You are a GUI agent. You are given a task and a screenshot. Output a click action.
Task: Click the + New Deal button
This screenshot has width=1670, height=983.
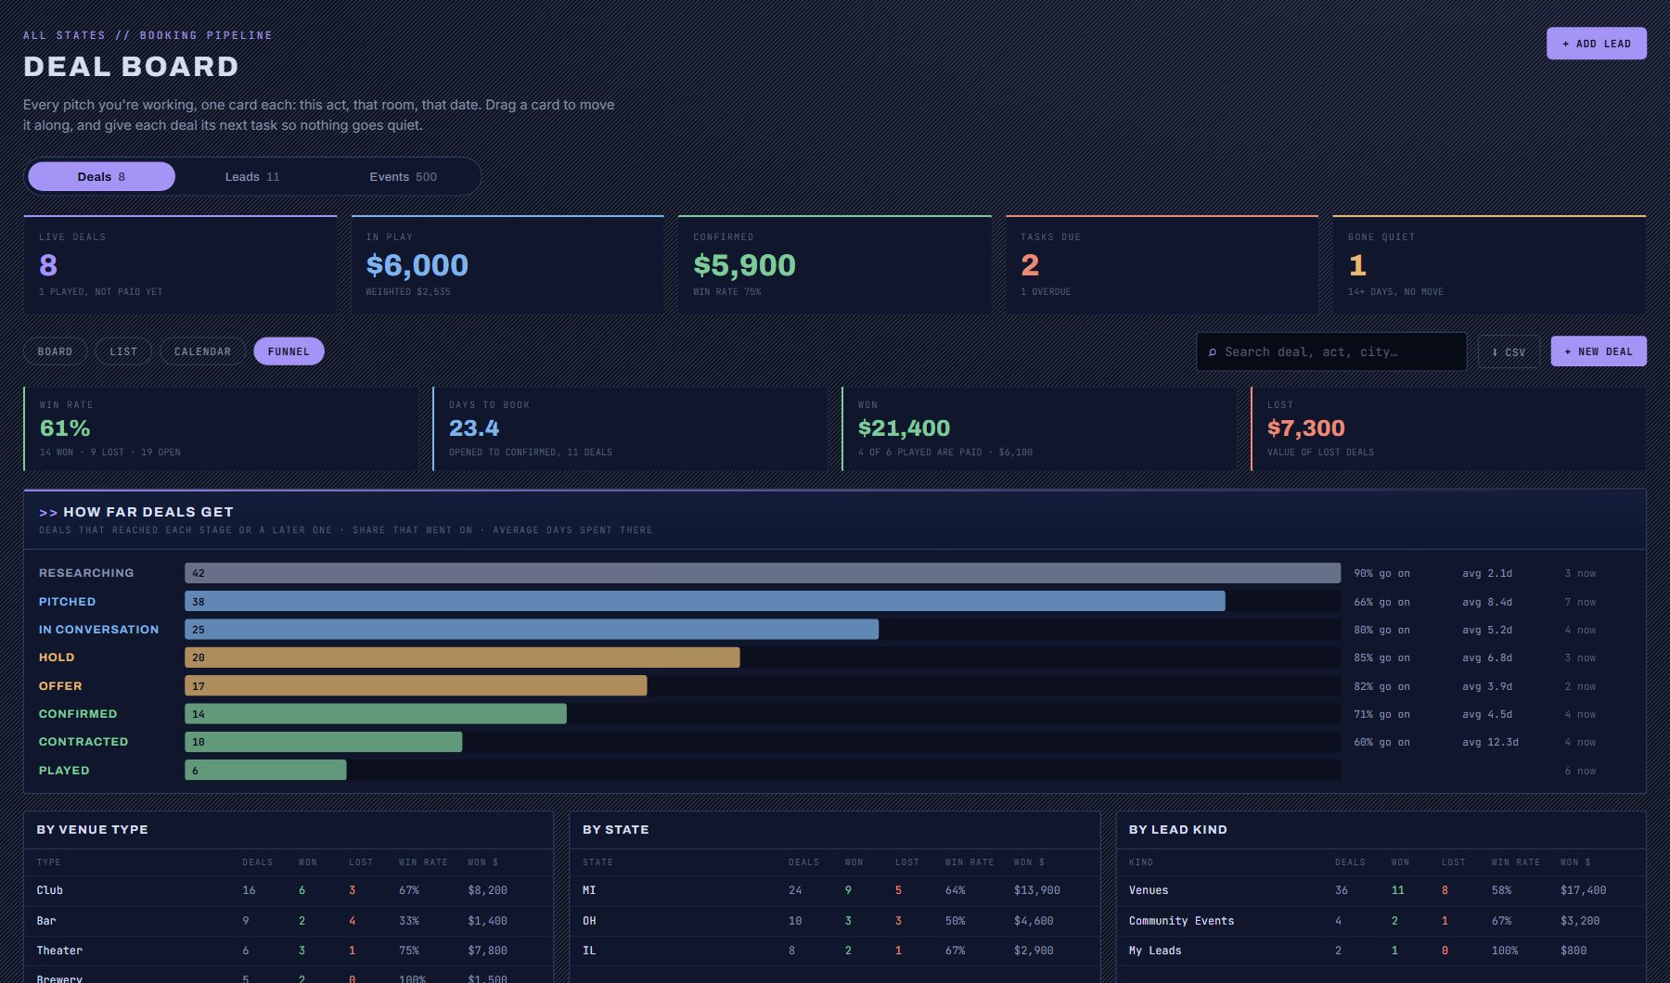[1599, 351]
